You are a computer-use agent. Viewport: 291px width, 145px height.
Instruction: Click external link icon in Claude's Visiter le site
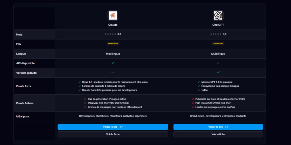(x=121, y=127)
